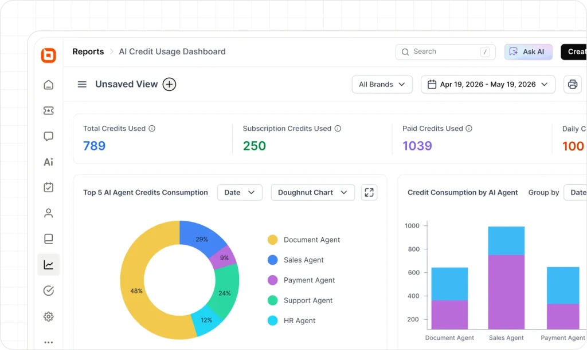The width and height of the screenshot is (587, 350).
Task: Click the info icon beside Total Credits Used
Action: click(x=152, y=129)
